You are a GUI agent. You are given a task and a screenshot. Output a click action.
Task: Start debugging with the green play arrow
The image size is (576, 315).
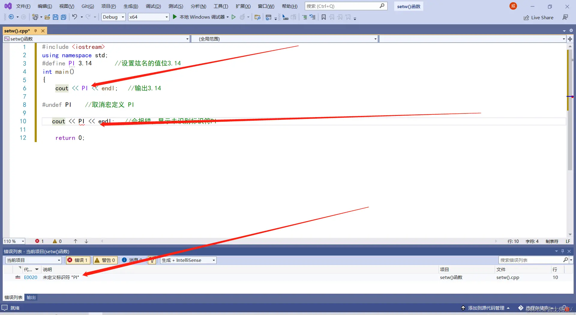[175, 17]
